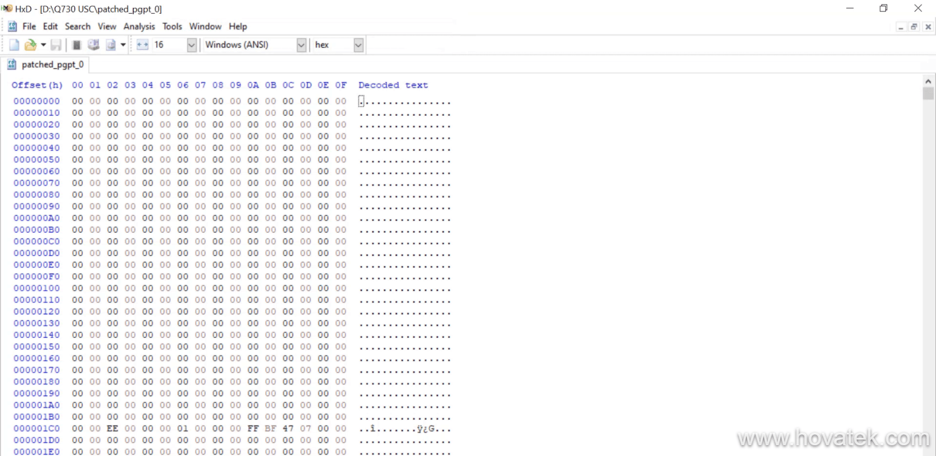936x456 pixels.
Task: Click the Offset(h) column header
Action: tap(37, 85)
